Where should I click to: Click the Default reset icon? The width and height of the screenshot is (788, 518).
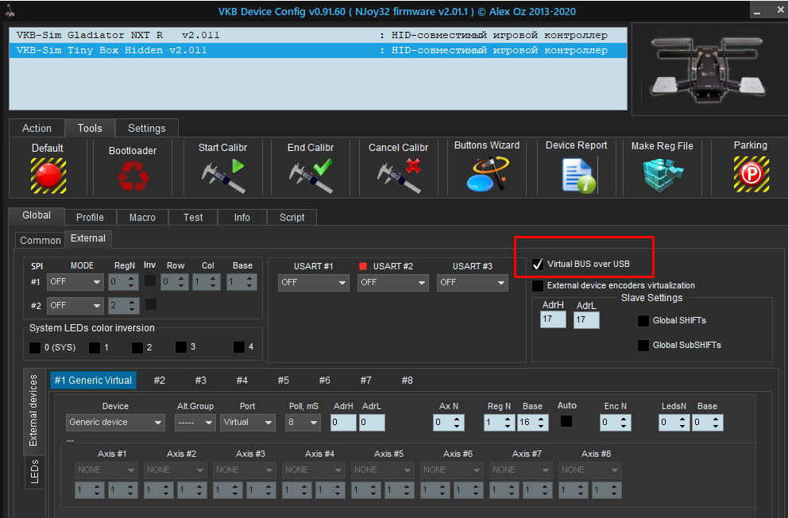pos(48,176)
